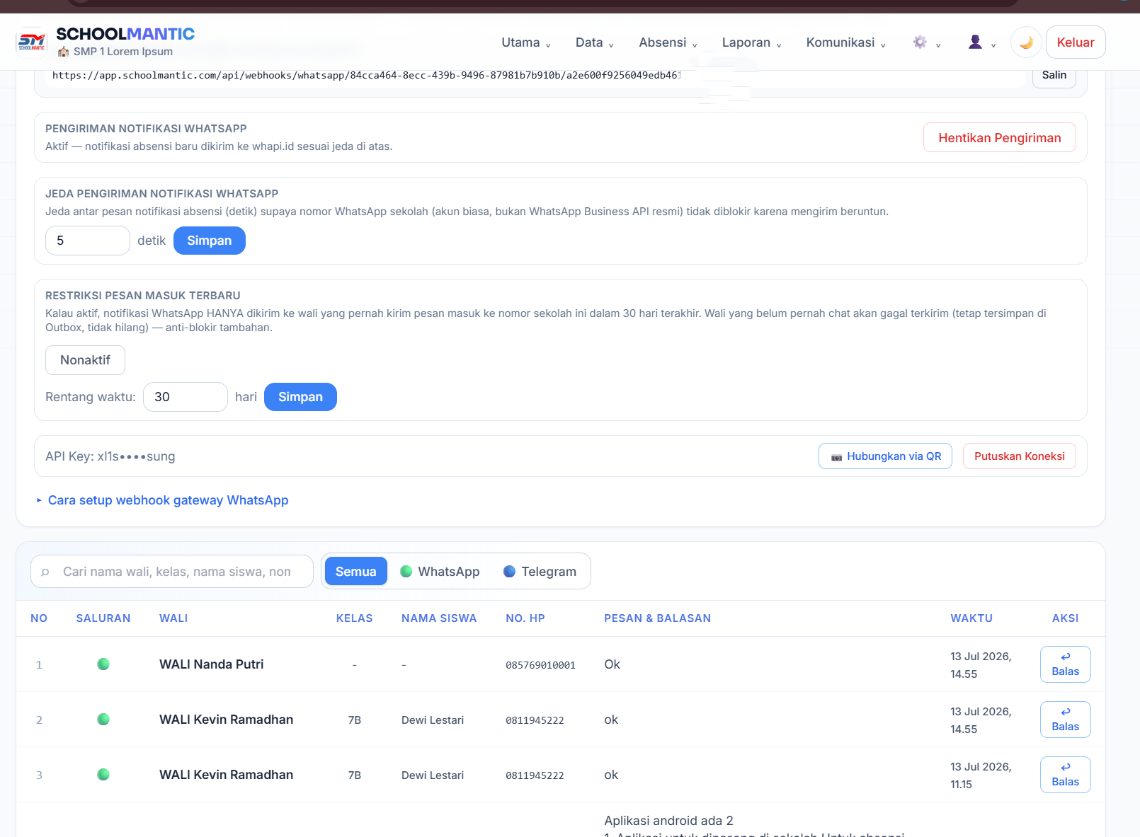
Task: Open the Komunikasi dropdown menu
Action: (x=845, y=42)
